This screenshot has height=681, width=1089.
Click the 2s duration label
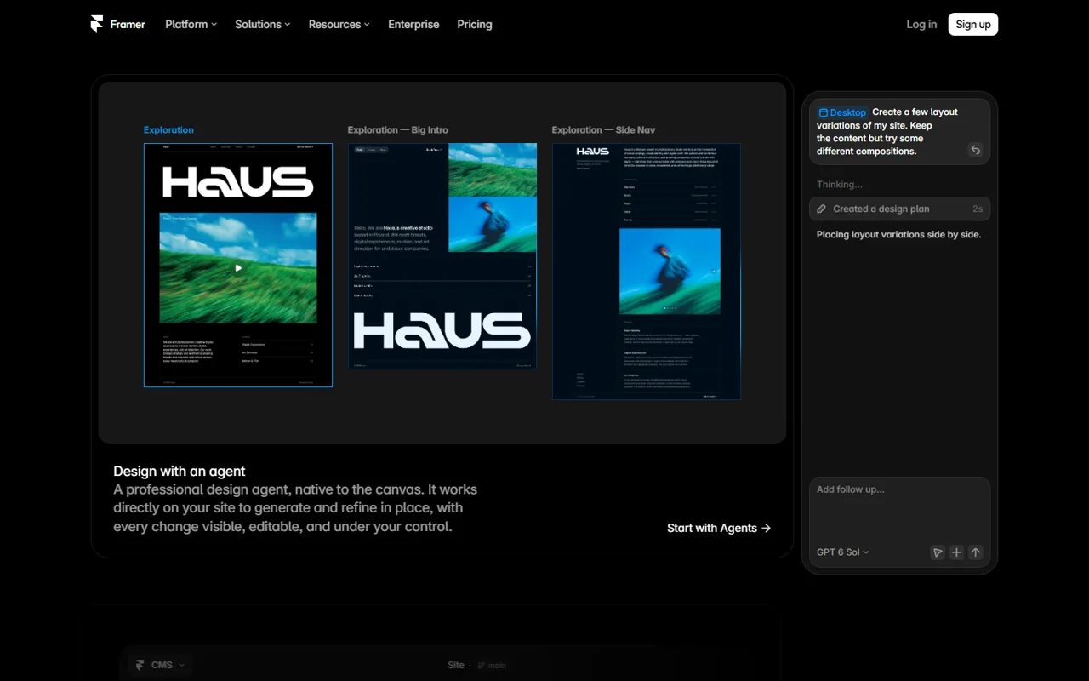tap(978, 209)
